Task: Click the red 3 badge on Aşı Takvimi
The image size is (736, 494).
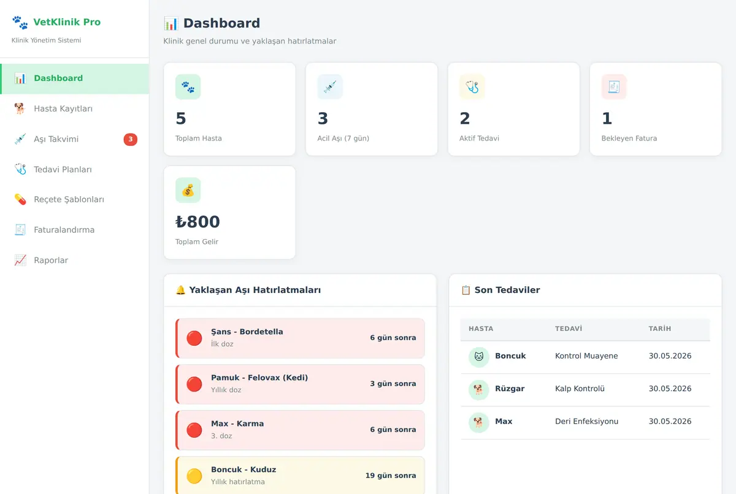Action: point(131,140)
